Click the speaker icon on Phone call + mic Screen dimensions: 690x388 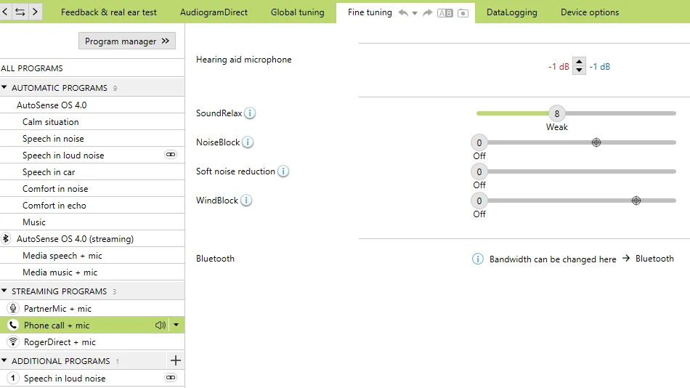[161, 325]
